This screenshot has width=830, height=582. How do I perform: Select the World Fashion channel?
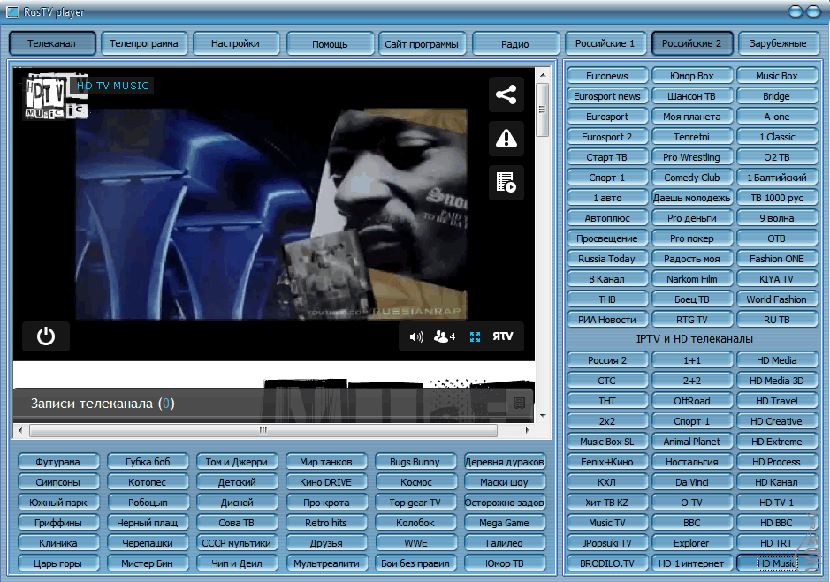777,299
